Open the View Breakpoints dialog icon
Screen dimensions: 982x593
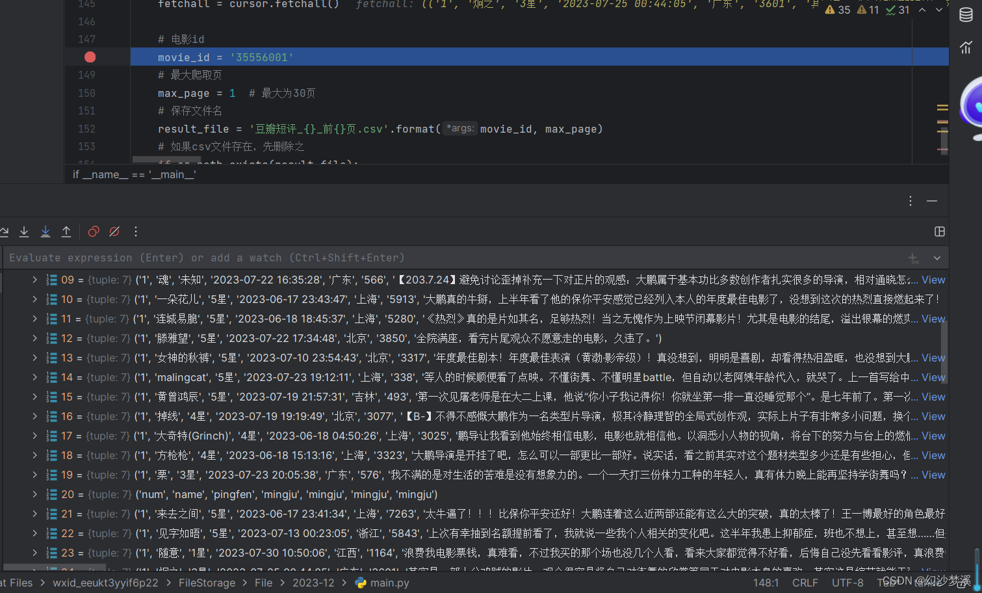point(93,231)
